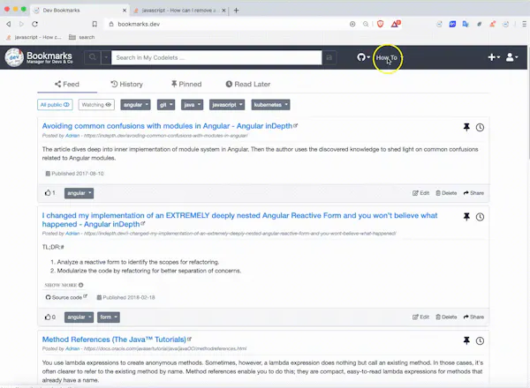Pin the Method References bookmark
The width and height of the screenshot is (530, 388).
[x=466, y=340]
